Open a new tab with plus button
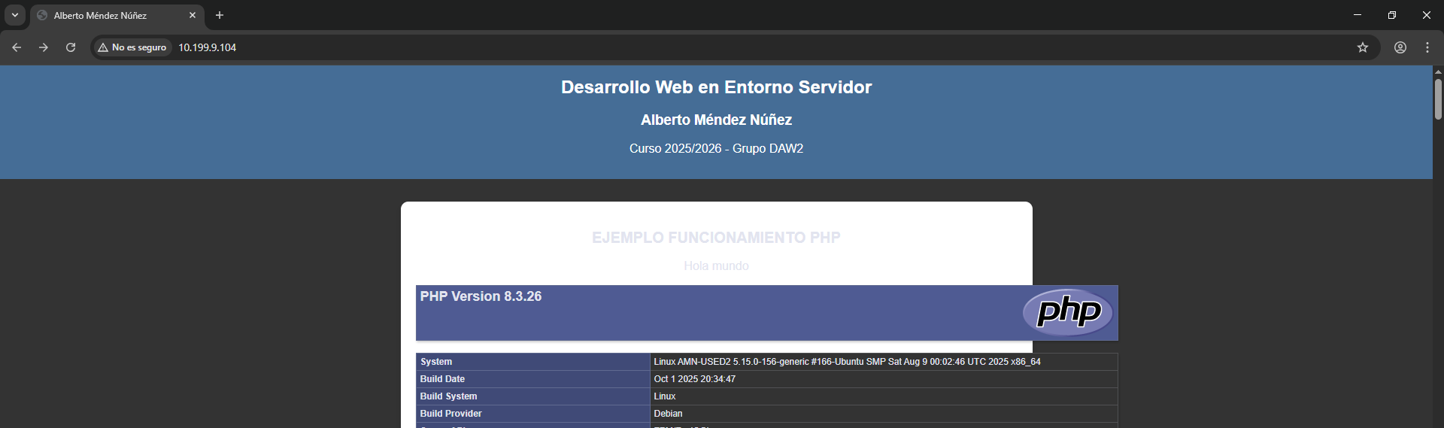Image resolution: width=1444 pixels, height=428 pixels. [220, 15]
